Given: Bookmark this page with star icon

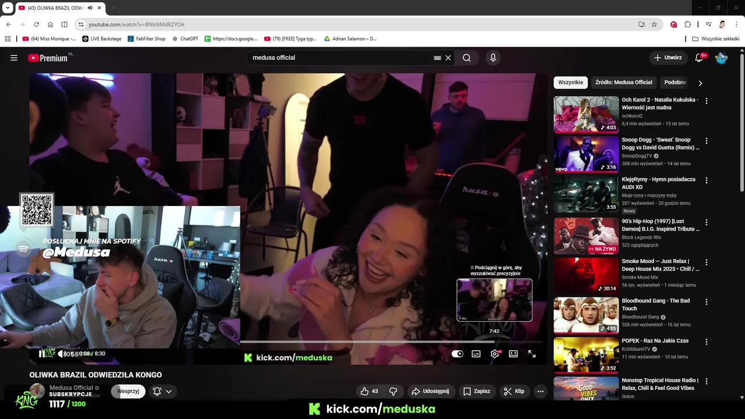Looking at the screenshot, I should coord(654,24).
